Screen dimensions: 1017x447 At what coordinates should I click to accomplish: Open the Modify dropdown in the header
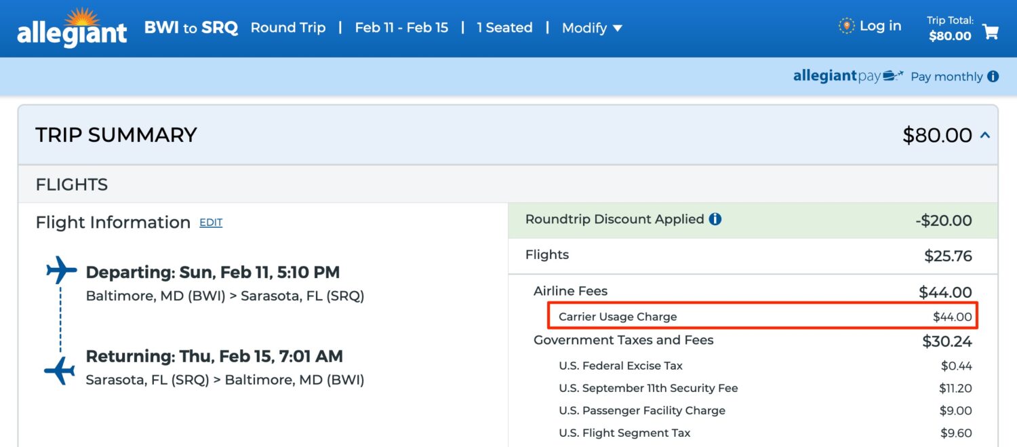591,28
